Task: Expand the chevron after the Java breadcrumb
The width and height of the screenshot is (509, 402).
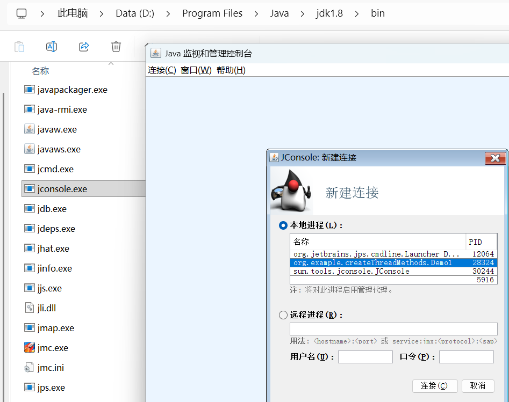Action: tap(303, 13)
